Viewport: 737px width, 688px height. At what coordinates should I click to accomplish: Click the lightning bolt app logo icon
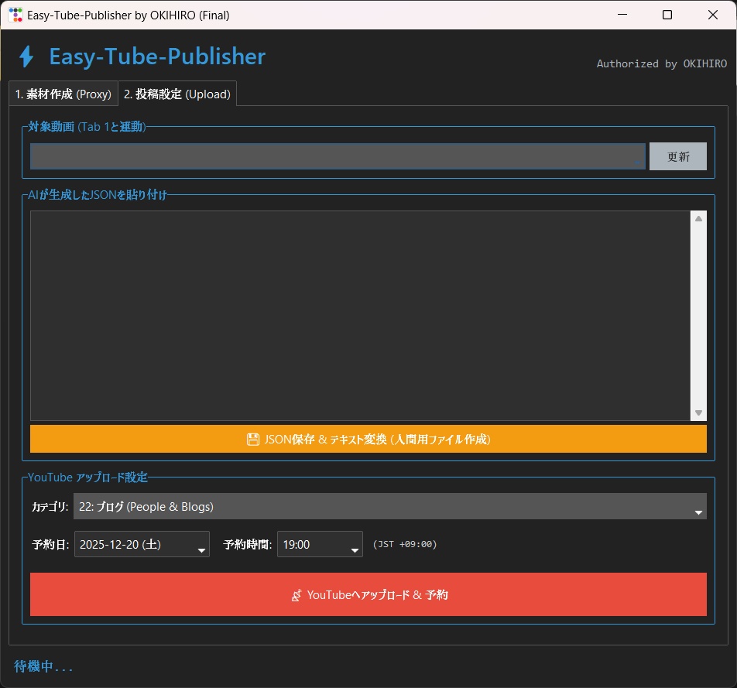(x=26, y=56)
